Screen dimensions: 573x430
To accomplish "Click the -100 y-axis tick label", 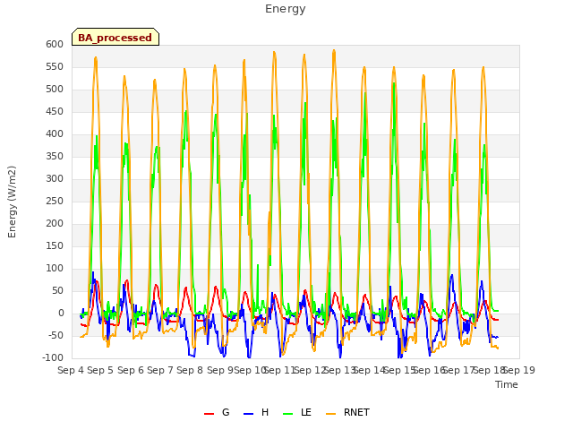I will tap(53, 358).
